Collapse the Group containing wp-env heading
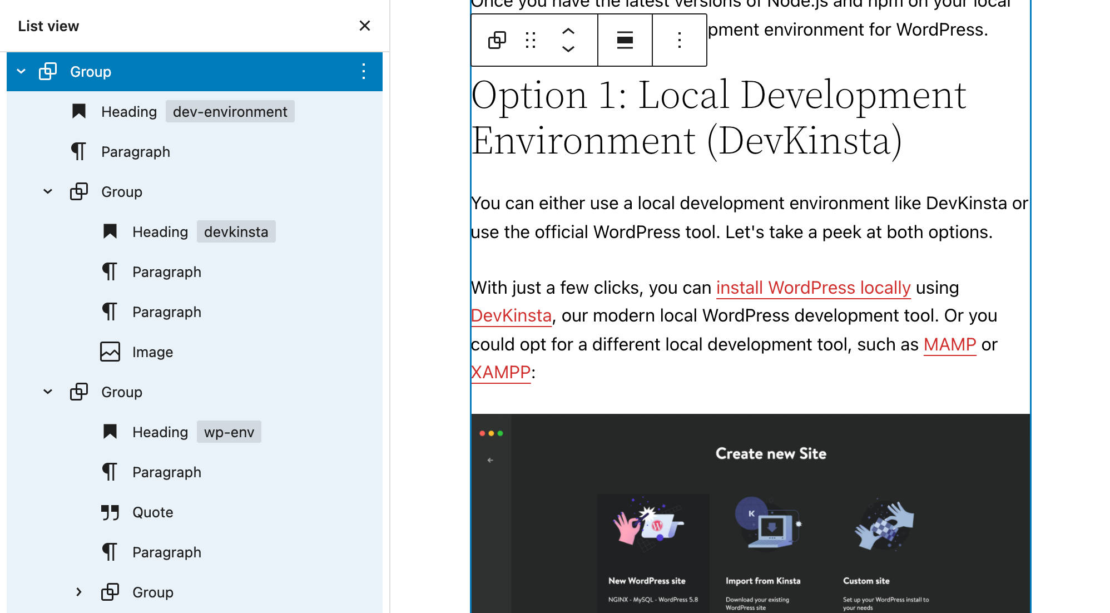This screenshot has width=1110, height=613. click(48, 392)
